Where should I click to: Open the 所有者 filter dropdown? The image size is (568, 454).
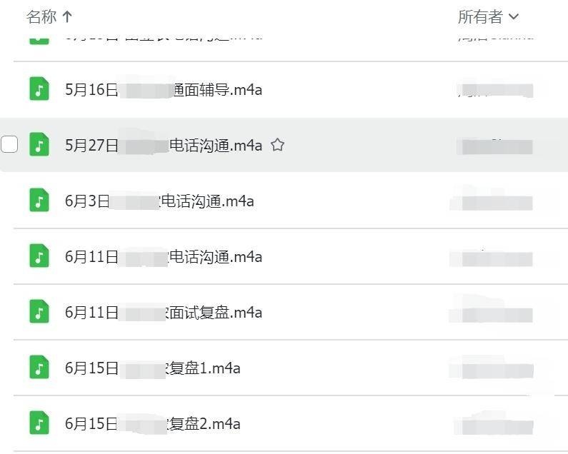489,17
